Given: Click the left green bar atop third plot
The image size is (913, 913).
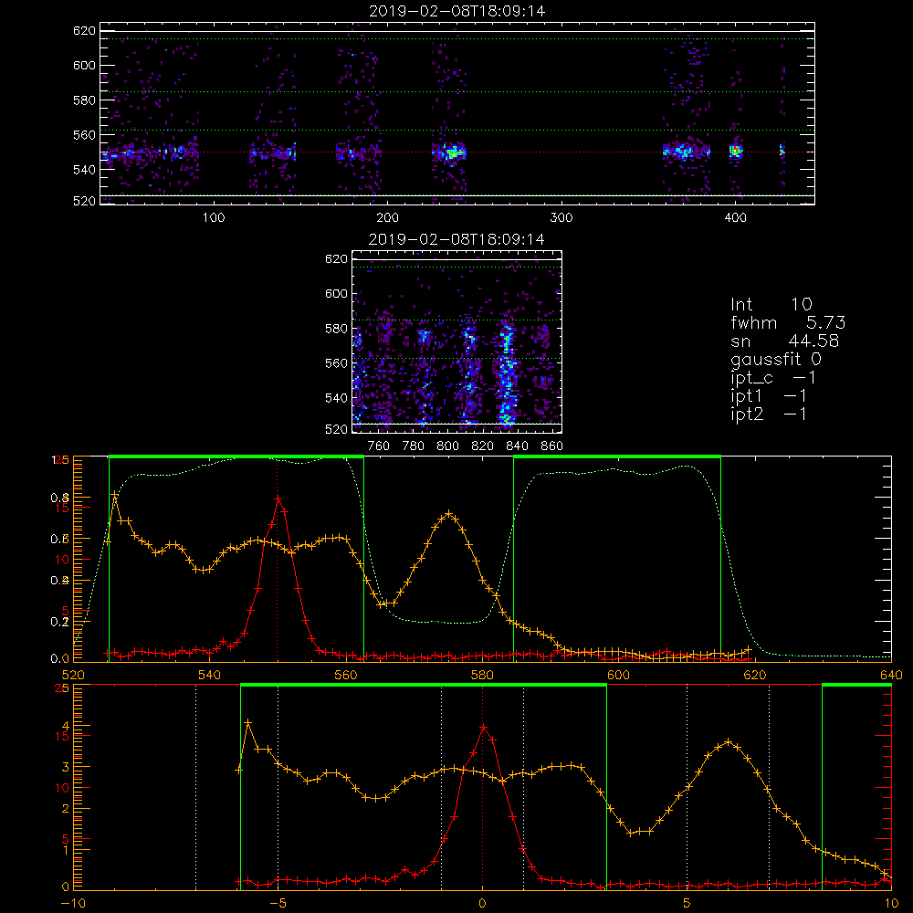Looking at the screenshot, I should click(x=236, y=456).
